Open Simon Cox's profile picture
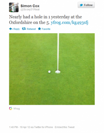Image resolution: width=104 pixels, height=133 pixels. point(14,7)
